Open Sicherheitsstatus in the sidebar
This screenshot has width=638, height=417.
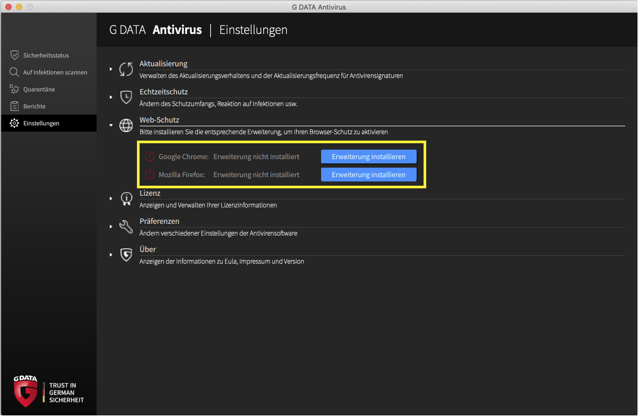pos(49,55)
